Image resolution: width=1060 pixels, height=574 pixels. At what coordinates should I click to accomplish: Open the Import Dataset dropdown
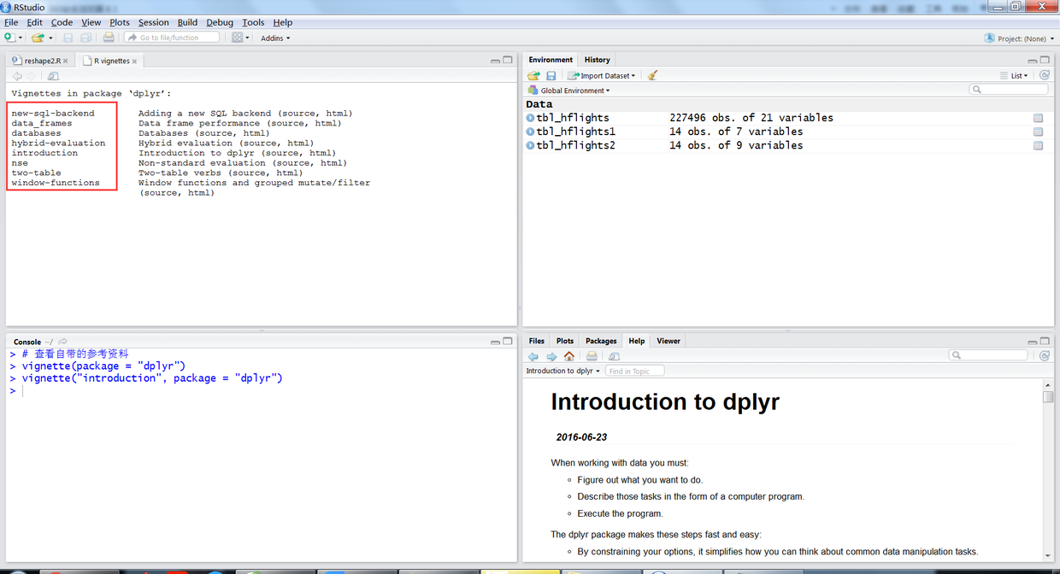(602, 76)
